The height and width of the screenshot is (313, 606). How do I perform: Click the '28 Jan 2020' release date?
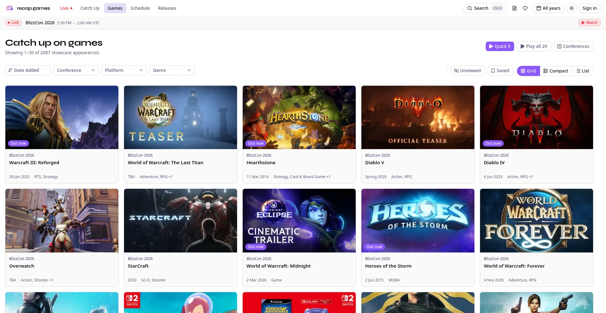(19, 177)
